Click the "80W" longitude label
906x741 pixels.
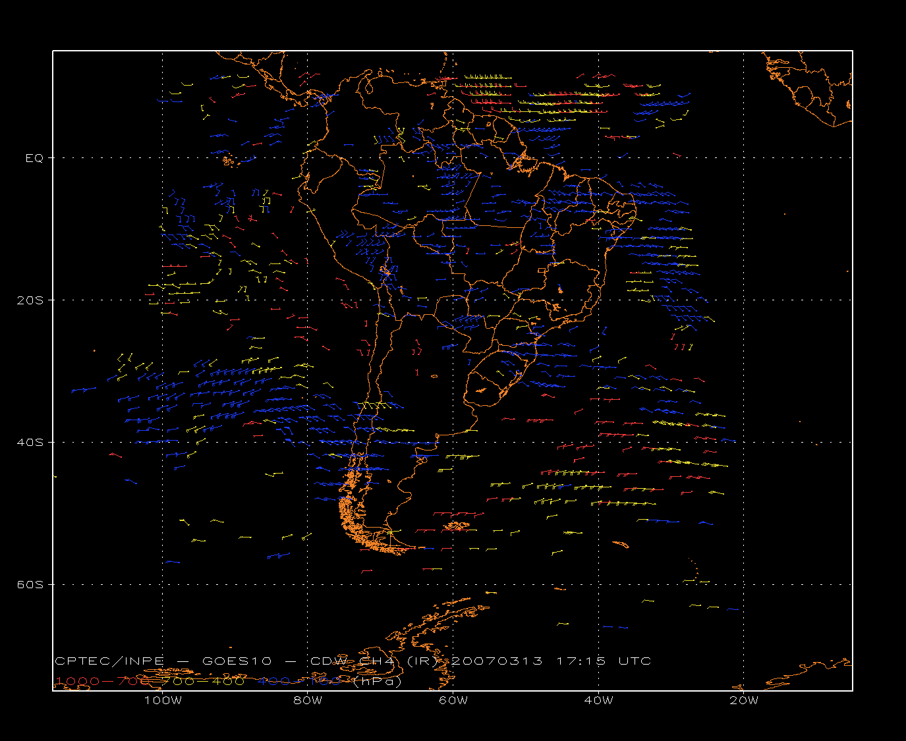tap(308, 700)
